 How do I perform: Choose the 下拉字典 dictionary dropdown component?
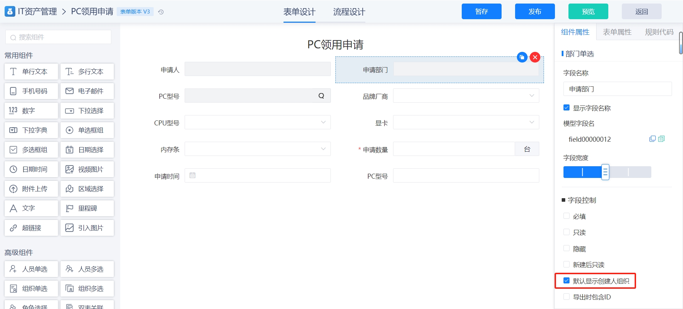tap(31, 130)
